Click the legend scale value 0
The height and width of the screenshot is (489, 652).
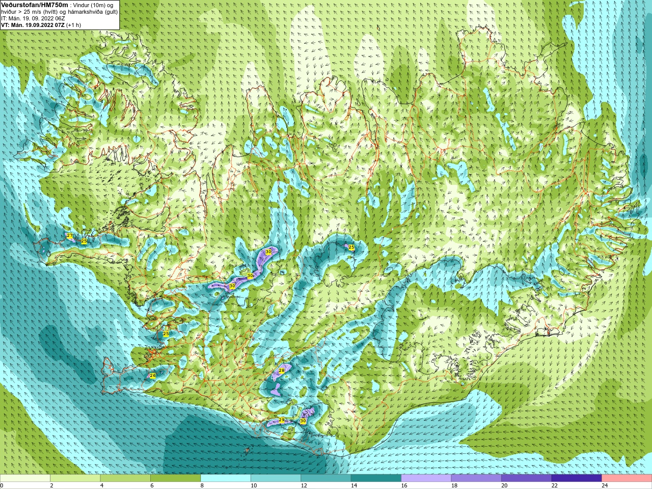point(2,485)
